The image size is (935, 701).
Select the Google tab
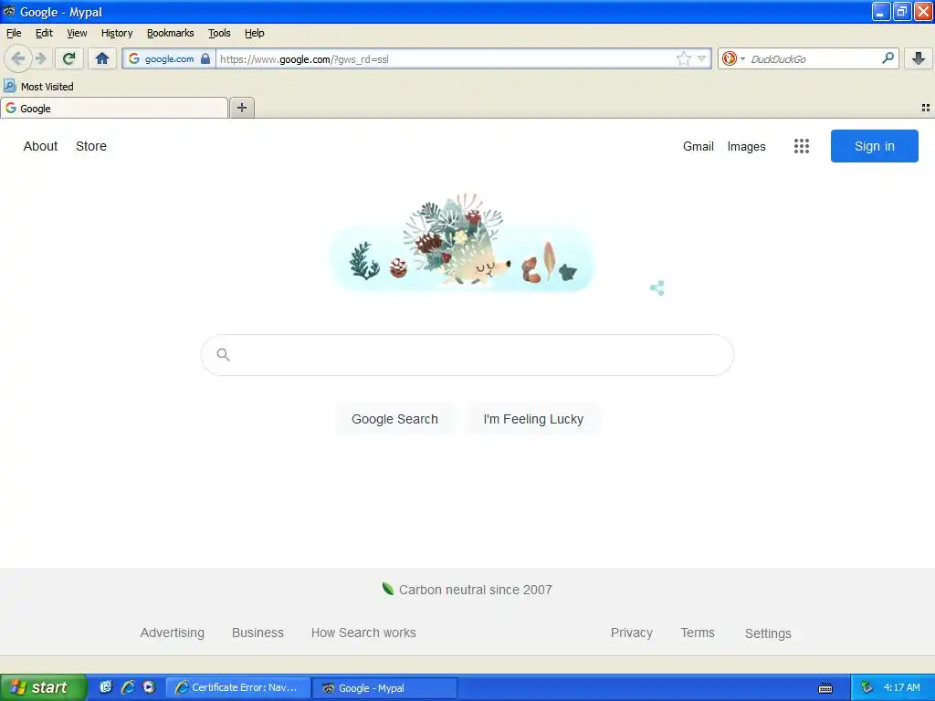[114, 108]
